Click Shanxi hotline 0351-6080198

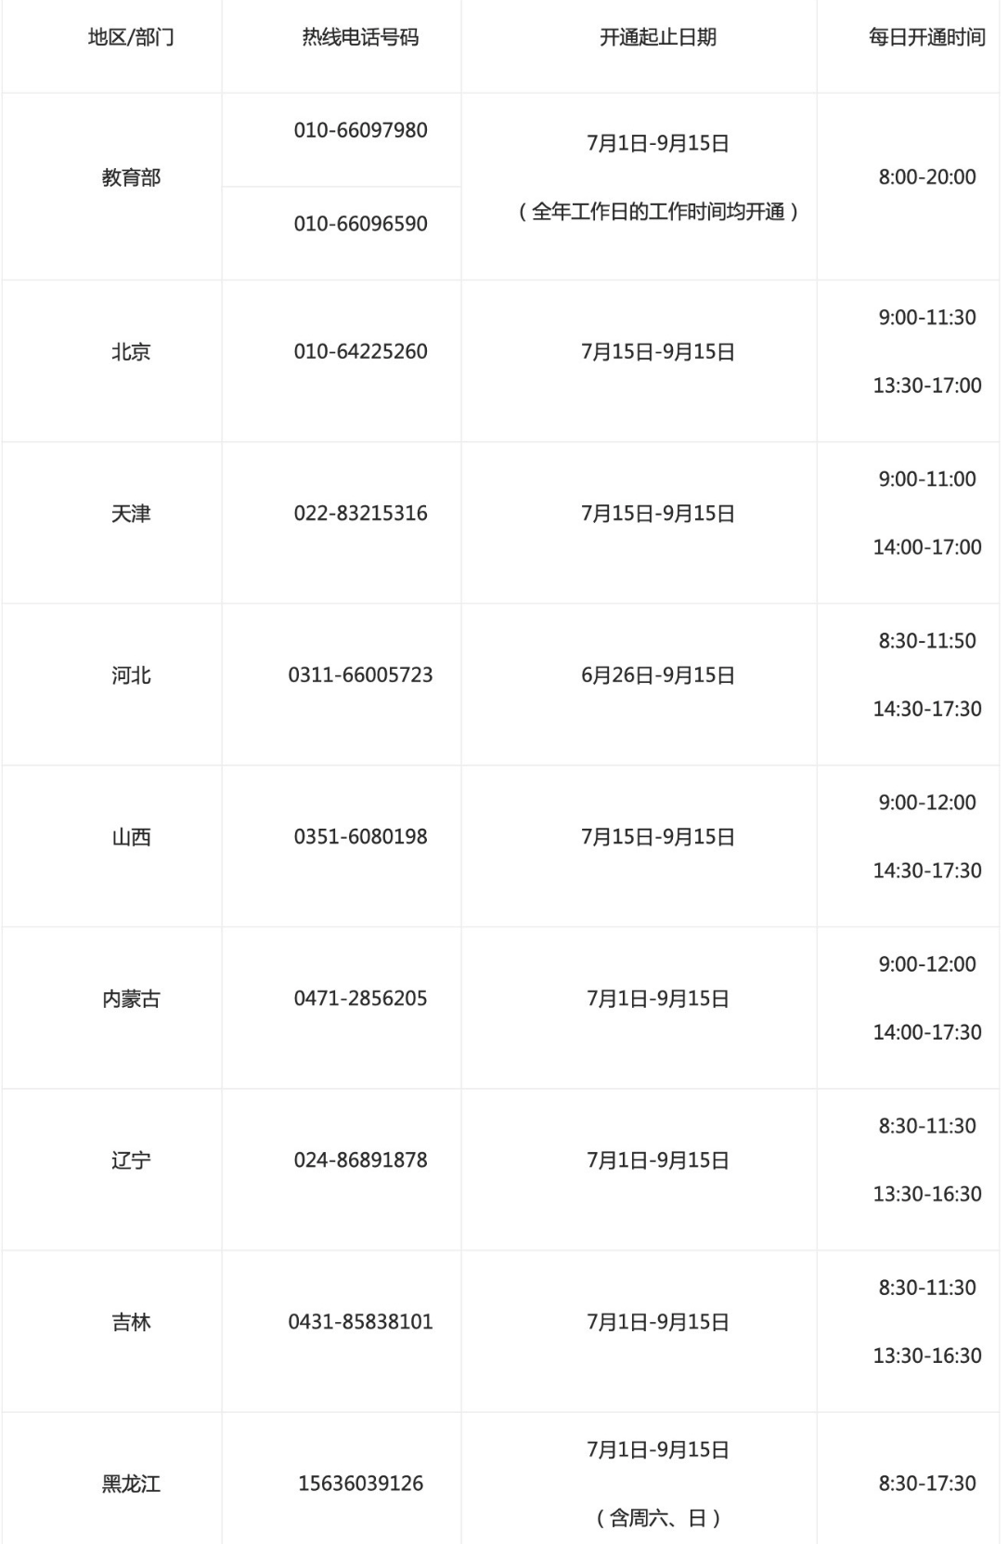coord(360,837)
